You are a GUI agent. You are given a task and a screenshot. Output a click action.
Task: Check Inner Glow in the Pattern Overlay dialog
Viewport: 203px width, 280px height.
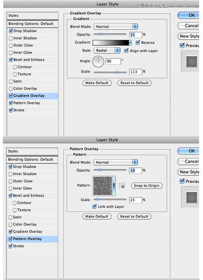click(x=10, y=188)
